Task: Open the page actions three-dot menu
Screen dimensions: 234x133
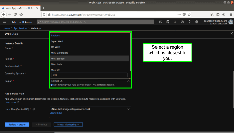Action: pyautogui.click(x=179, y=15)
